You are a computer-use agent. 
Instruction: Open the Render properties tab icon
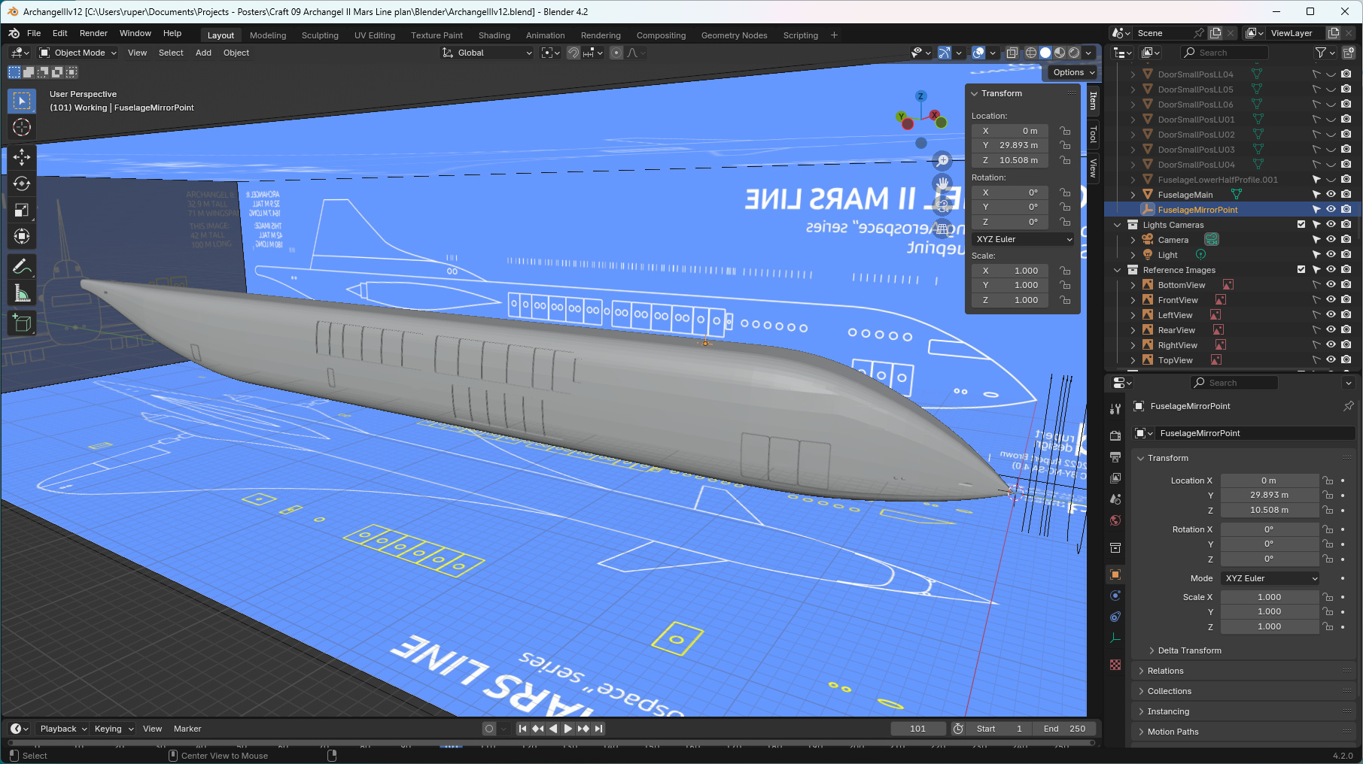(x=1115, y=435)
